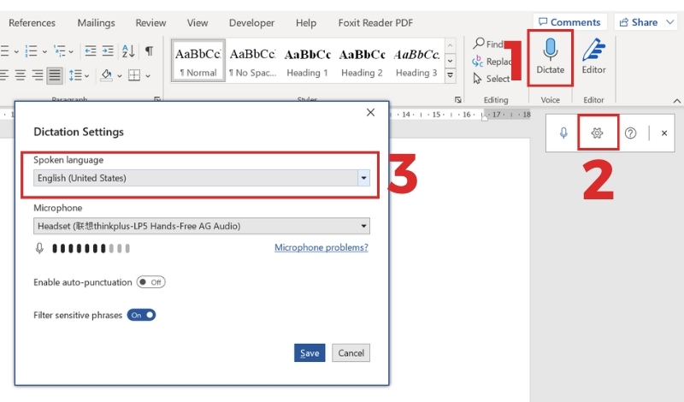Open the Microphone device dropdown
Viewport: 684px width, 402px height.
[x=202, y=226]
